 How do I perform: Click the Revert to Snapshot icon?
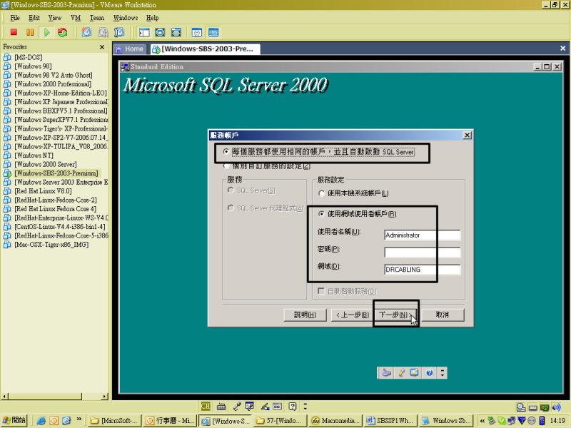coord(103,32)
